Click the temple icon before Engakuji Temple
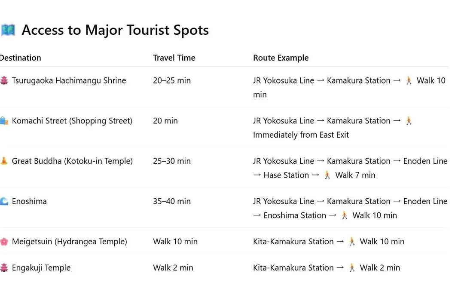 coord(4,267)
